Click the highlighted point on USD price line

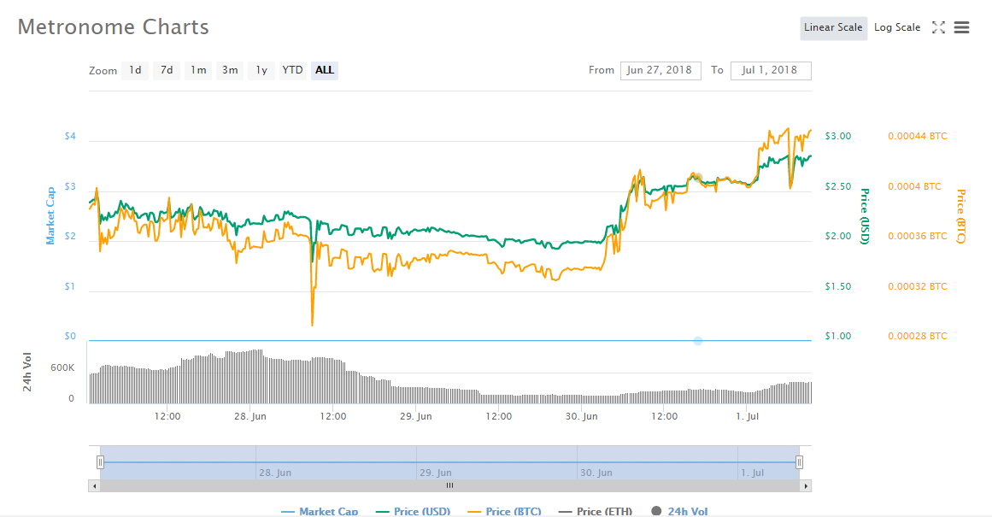click(x=697, y=178)
